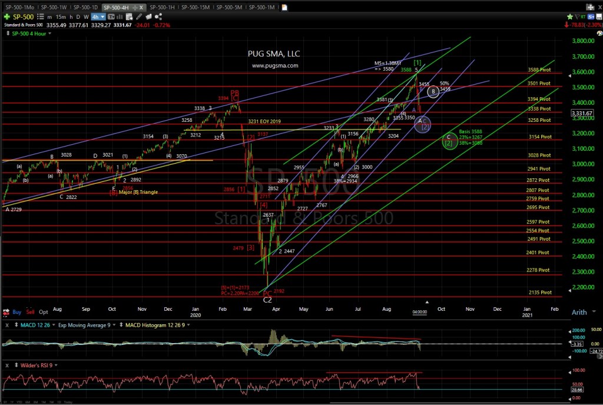Close the Wilder's RSI pane
The width and height of the screenshot is (603, 405).
coord(7,366)
